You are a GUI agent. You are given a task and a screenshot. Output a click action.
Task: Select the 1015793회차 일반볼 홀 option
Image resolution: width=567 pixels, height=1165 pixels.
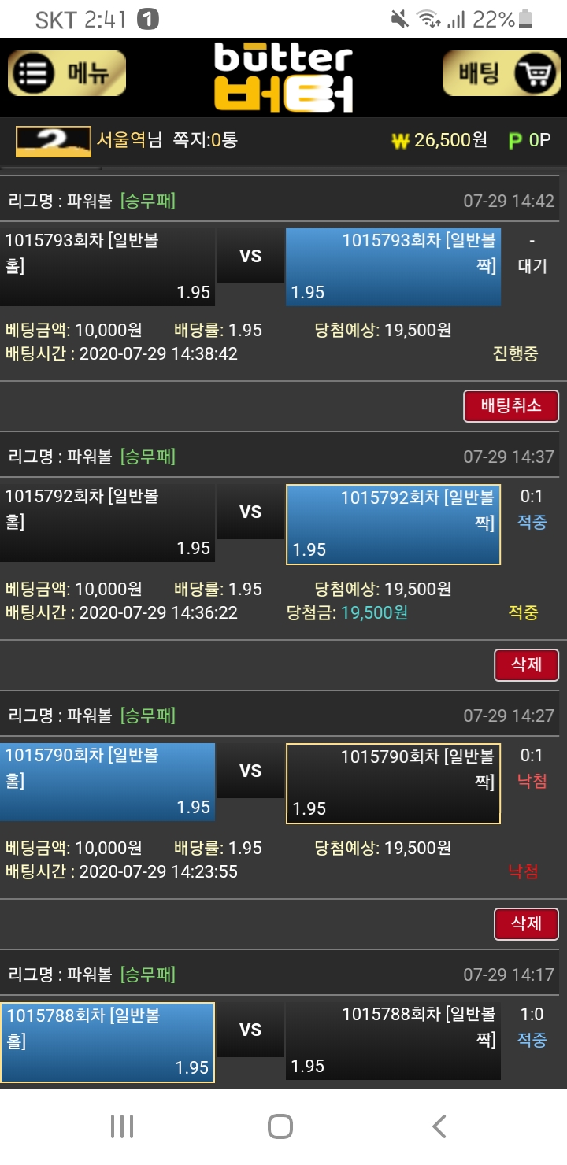click(107, 266)
